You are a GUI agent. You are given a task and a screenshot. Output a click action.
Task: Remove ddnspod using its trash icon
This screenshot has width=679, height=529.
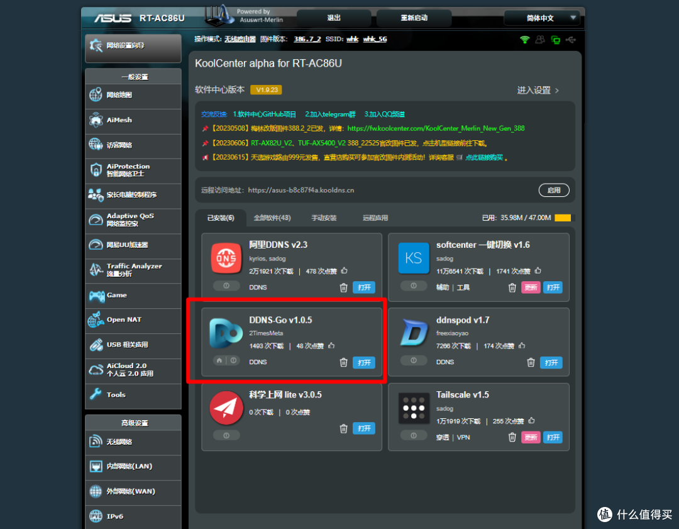tap(531, 363)
